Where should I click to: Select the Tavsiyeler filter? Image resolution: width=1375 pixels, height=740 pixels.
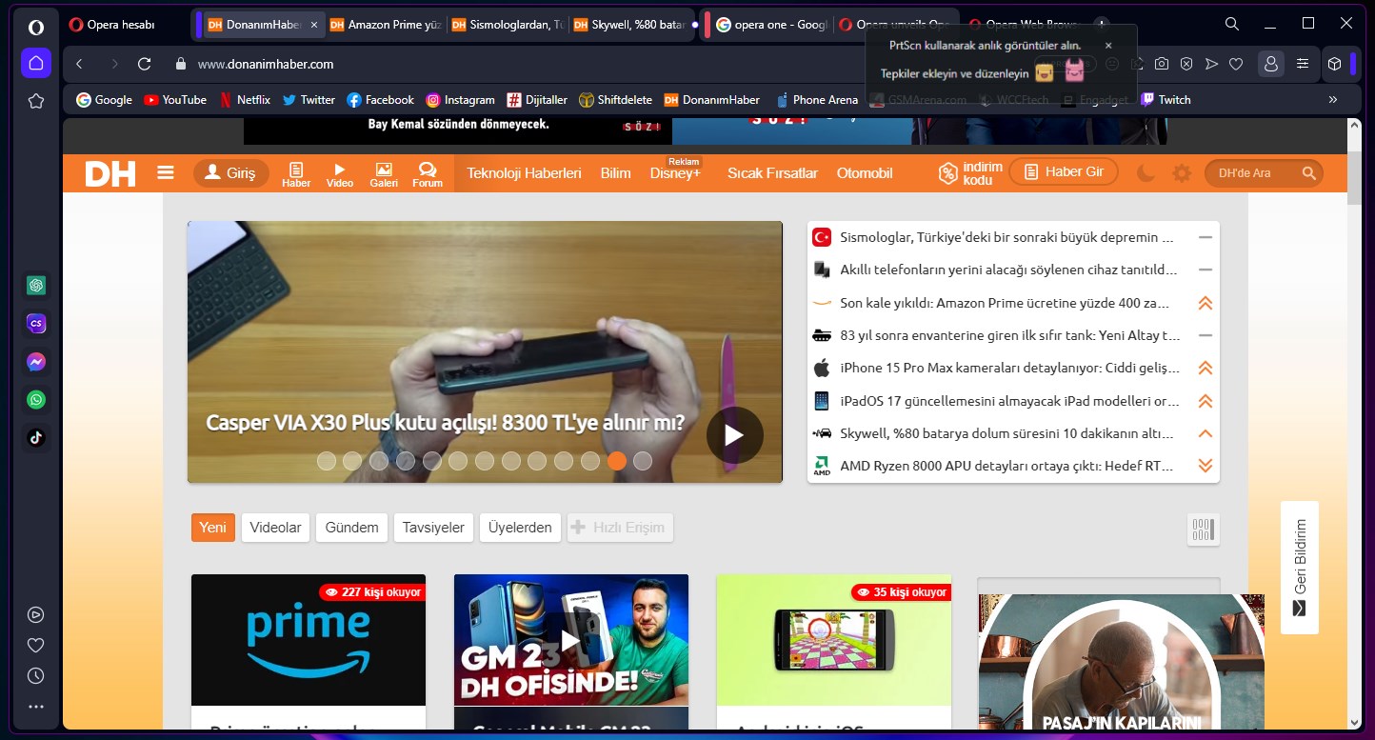433,528
